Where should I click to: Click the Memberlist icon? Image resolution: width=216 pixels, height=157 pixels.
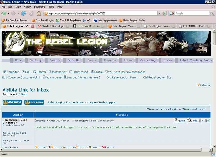[x=50, y=72]
